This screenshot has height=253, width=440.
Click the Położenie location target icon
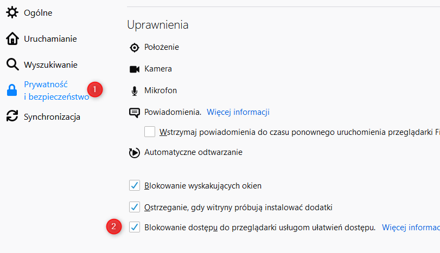coord(135,48)
